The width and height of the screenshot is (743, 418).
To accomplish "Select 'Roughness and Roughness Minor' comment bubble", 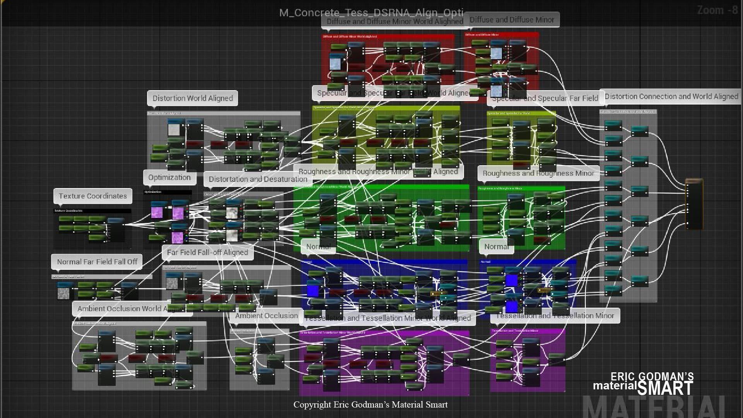I will click(x=538, y=173).
